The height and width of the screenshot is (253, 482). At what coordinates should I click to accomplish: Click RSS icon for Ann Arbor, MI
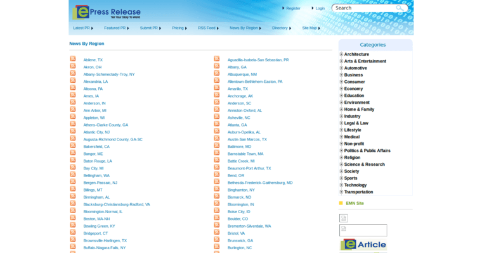click(x=73, y=109)
